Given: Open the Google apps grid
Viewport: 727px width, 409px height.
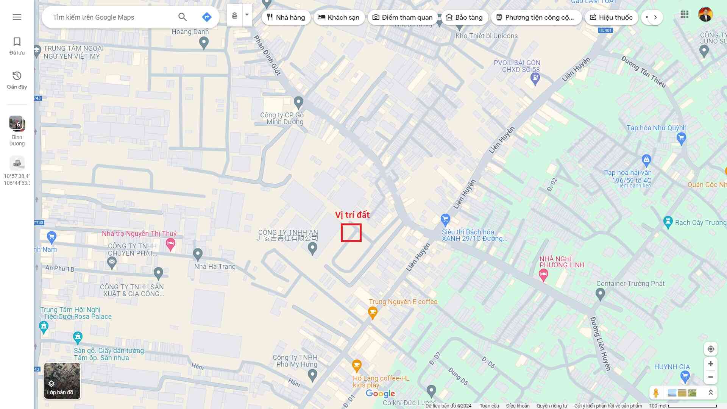Looking at the screenshot, I should [684, 15].
